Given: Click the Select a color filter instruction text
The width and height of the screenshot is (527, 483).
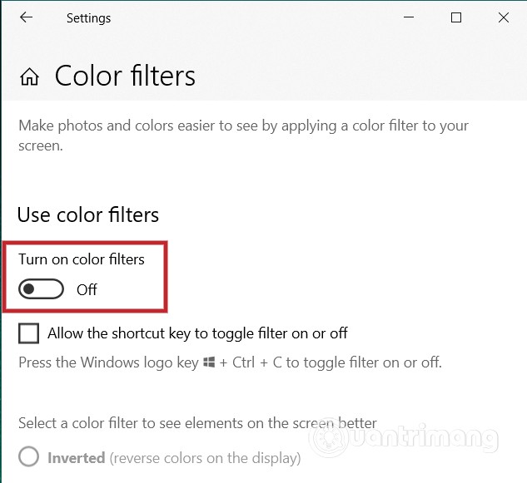Looking at the screenshot, I should [197, 423].
